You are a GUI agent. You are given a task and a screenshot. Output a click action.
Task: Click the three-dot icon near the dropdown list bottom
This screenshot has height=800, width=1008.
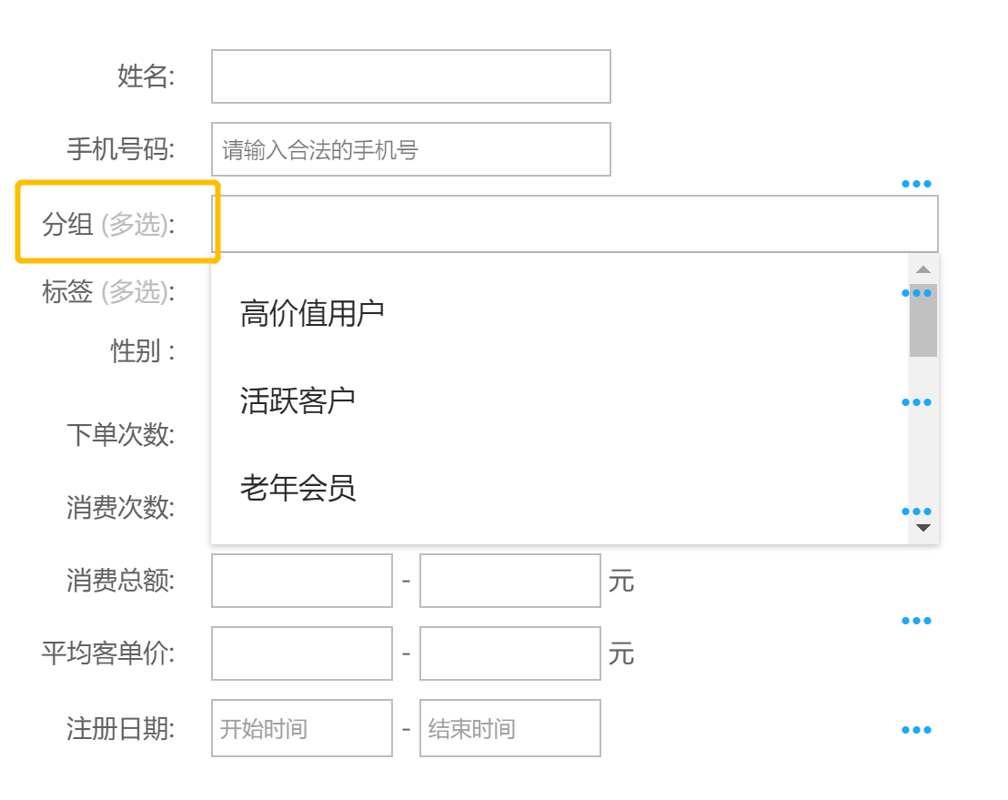[916, 511]
